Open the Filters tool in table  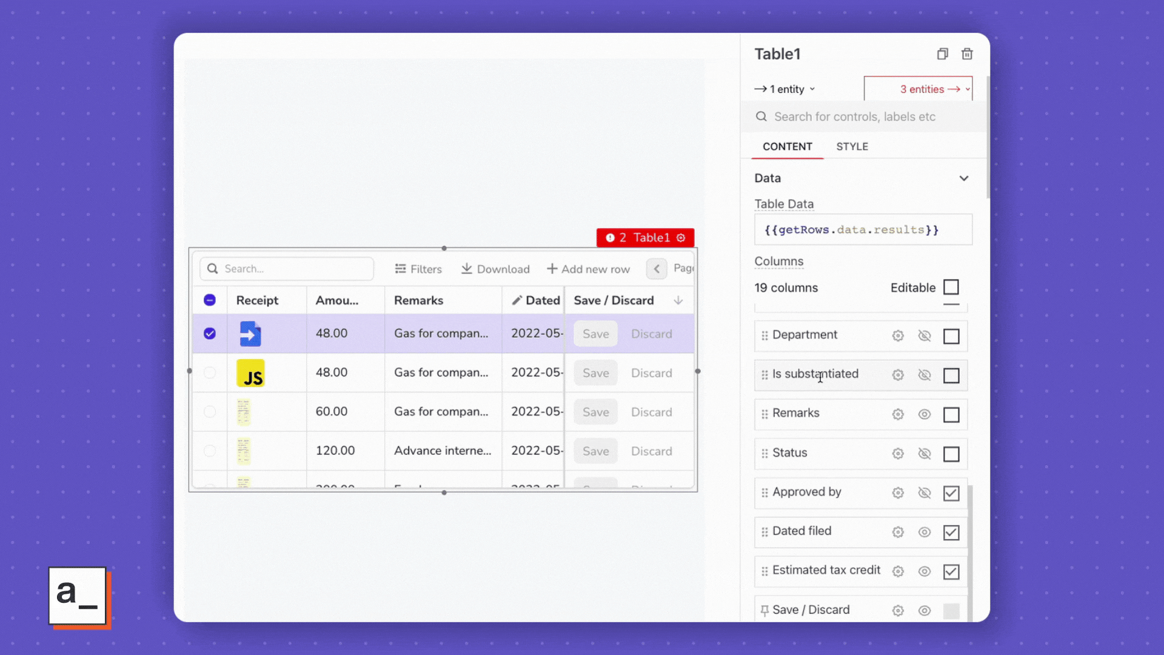click(x=418, y=269)
